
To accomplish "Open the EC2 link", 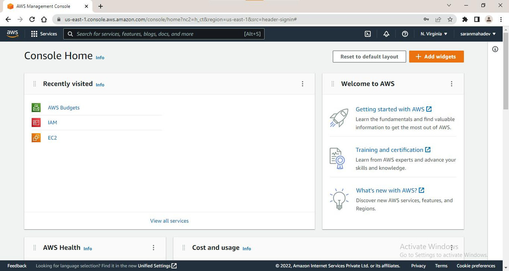I will 52,138.
